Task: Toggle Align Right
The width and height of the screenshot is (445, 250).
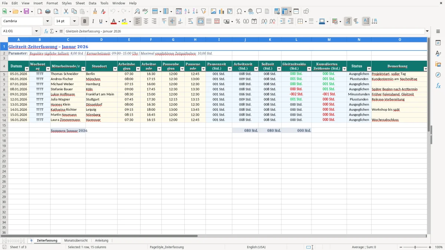Action: click(x=154, y=21)
